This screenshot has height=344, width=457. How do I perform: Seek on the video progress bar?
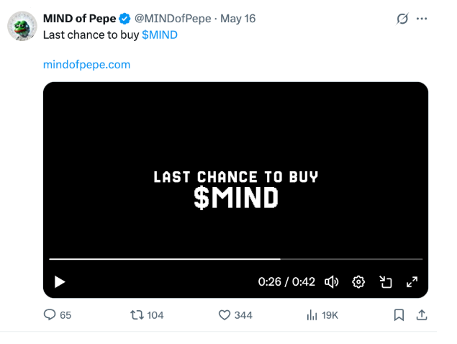tap(236, 259)
